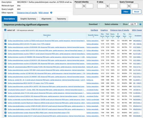
Task: Sort by E value column arrow
Action: tap(118, 38)
